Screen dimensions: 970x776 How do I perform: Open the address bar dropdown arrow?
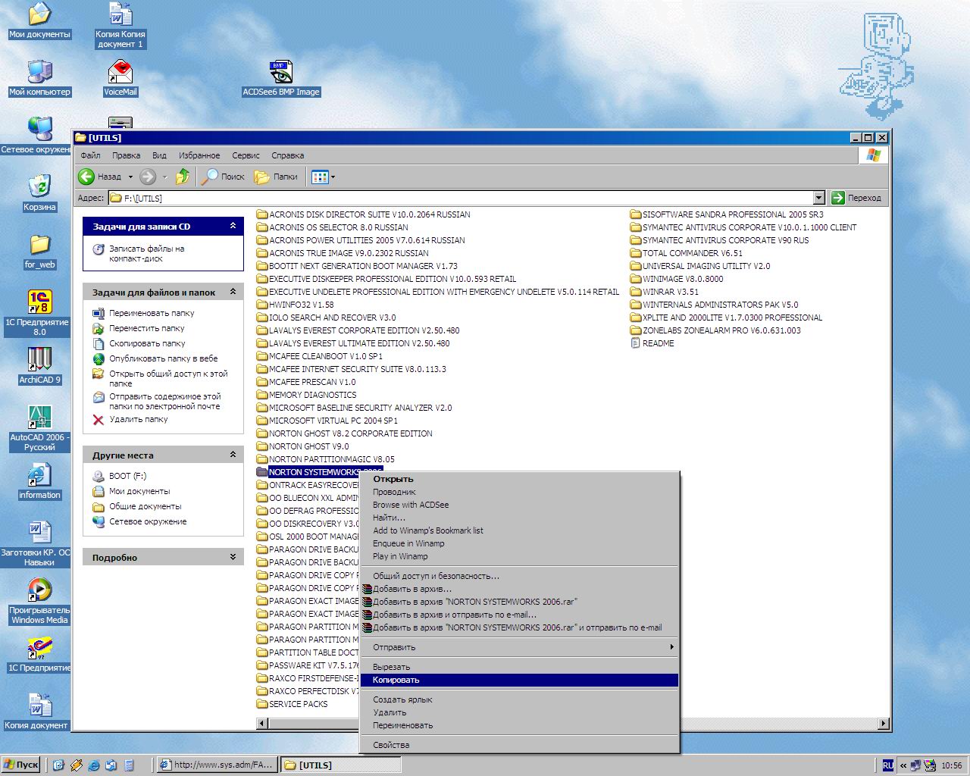818,198
